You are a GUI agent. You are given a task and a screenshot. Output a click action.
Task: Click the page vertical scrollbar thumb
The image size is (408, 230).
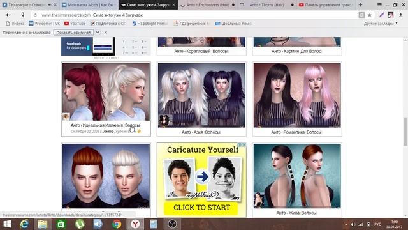pyautogui.click(x=405, y=132)
